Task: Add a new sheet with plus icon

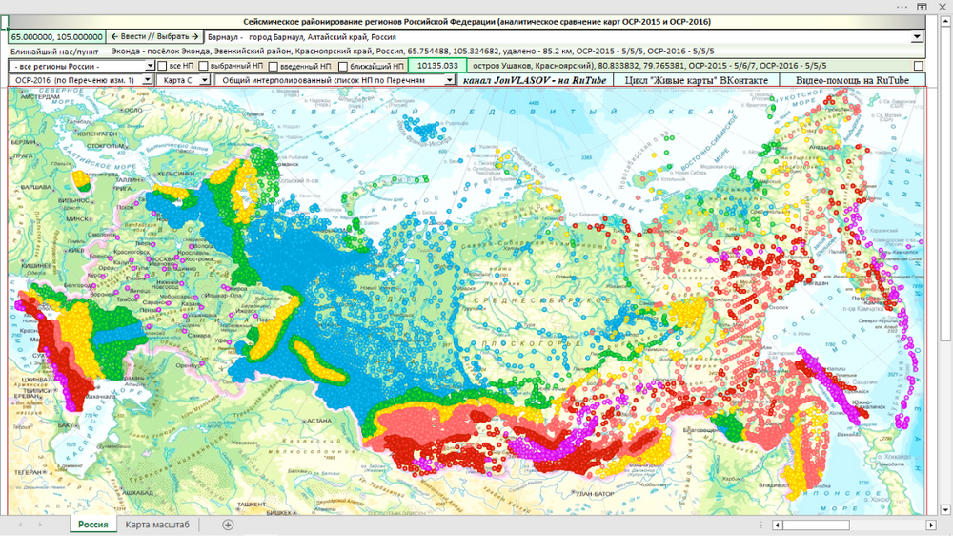Action: coord(228,525)
